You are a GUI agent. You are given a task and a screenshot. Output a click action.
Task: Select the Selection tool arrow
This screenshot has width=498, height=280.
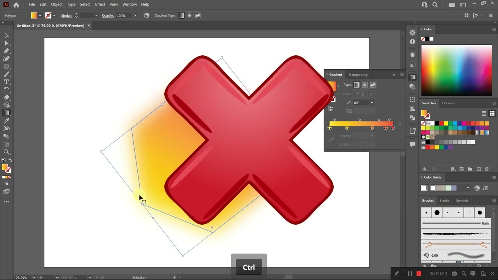[x=7, y=35]
